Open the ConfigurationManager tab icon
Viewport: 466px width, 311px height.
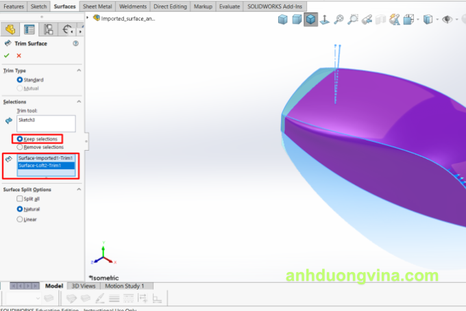pos(48,29)
